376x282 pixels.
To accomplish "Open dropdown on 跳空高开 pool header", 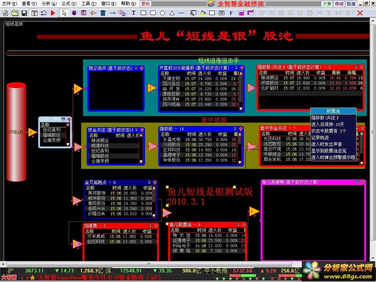I will tap(136, 68).
